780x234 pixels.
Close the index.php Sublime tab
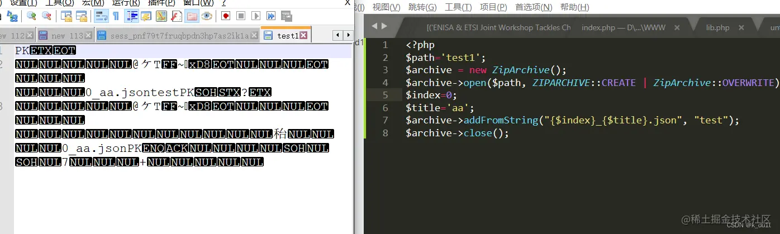[x=677, y=27]
